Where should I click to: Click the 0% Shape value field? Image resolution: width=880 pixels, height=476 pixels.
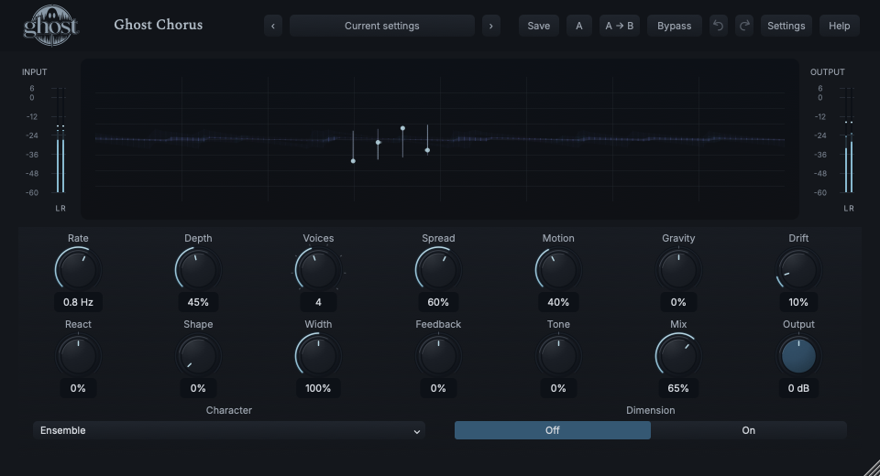coord(198,388)
